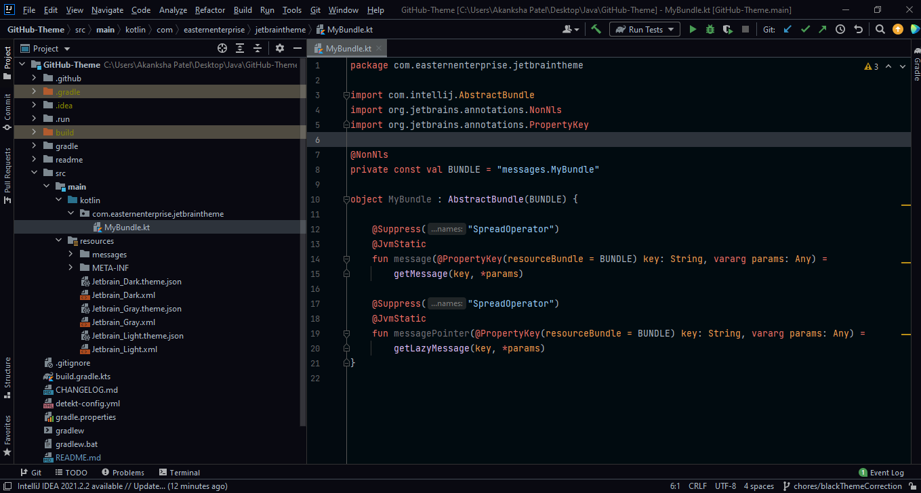The height and width of the screenshot is (493, 921).
Task: Go to previous highlighted problem arrow
Action: (x=888, y=66)
